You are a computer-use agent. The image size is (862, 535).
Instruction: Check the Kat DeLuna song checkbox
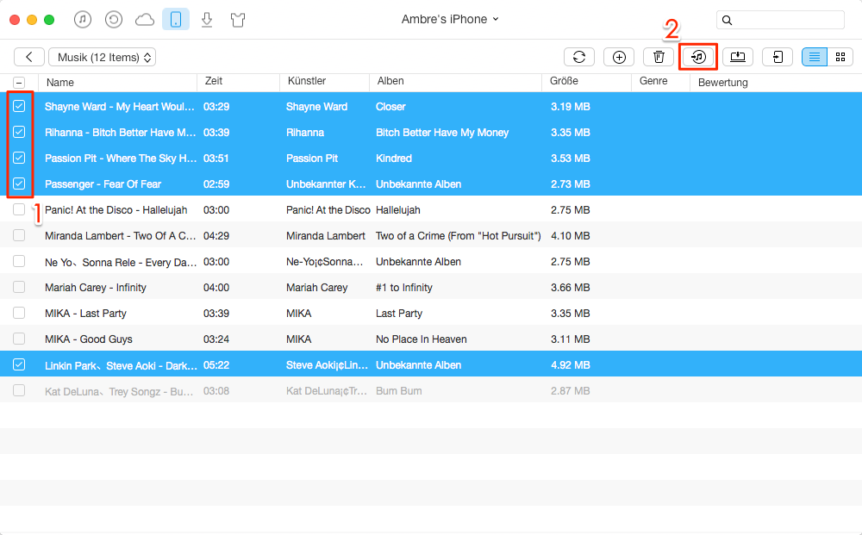point(19,390)
